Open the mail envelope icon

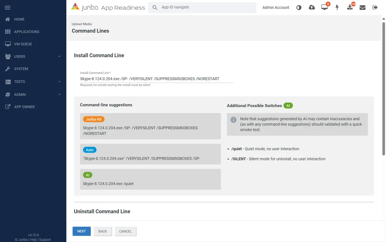pos(362,8)
